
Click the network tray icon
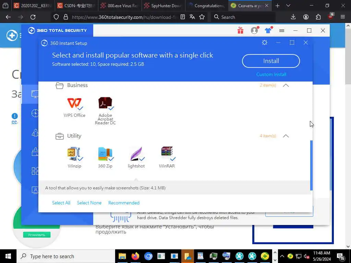coord(299,256)
